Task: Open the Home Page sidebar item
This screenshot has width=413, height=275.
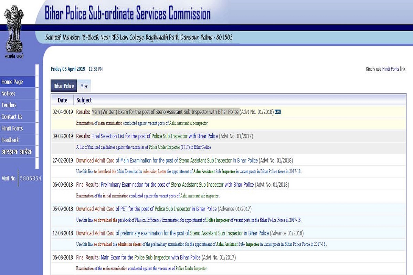Action: coord(18,82)
